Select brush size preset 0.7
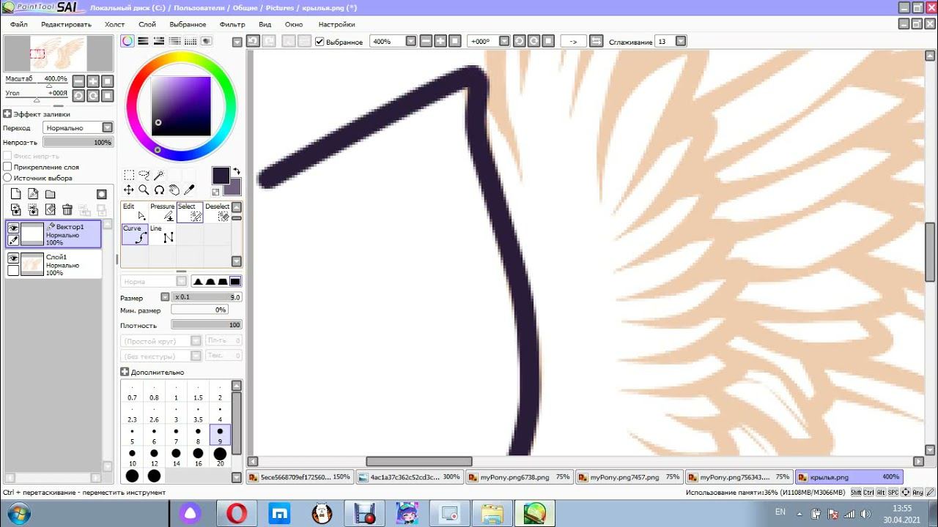This screenshot has width=938, height=527. point(133,392)
